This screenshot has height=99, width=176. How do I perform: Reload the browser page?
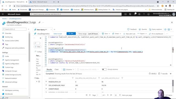tap(10, 6)
